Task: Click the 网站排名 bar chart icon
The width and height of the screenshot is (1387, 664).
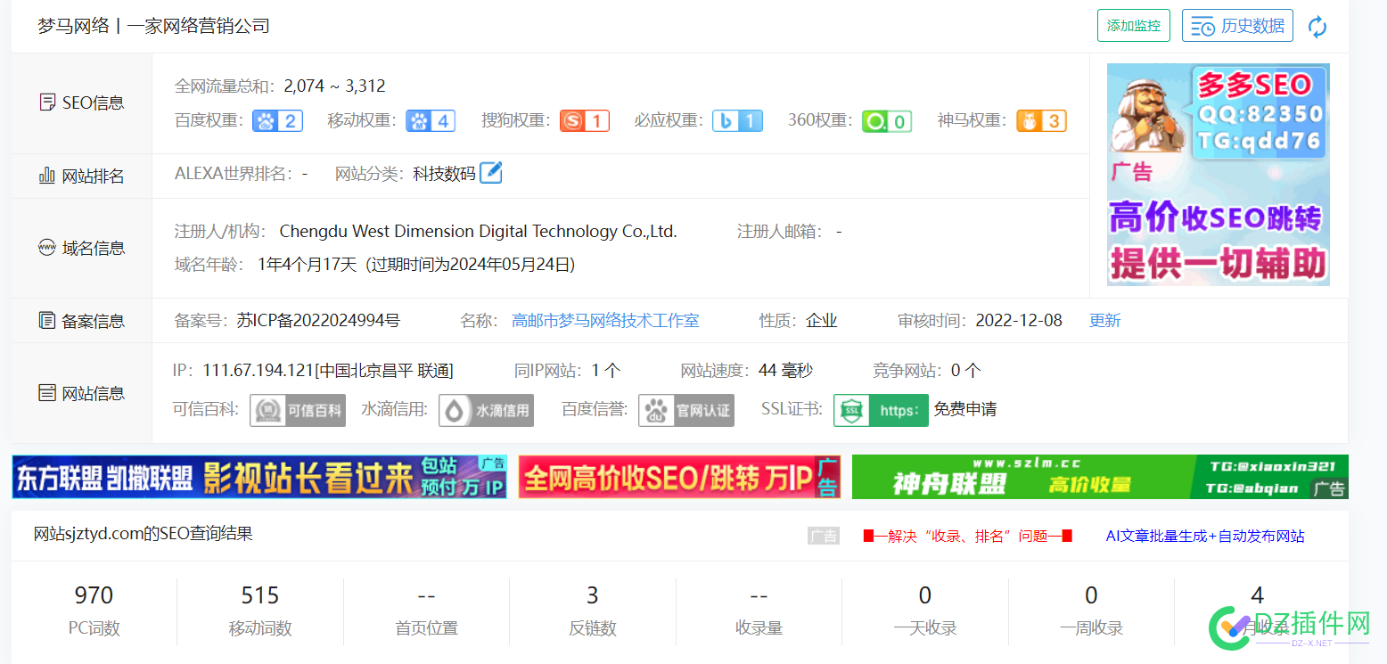Action: point(47,176)
